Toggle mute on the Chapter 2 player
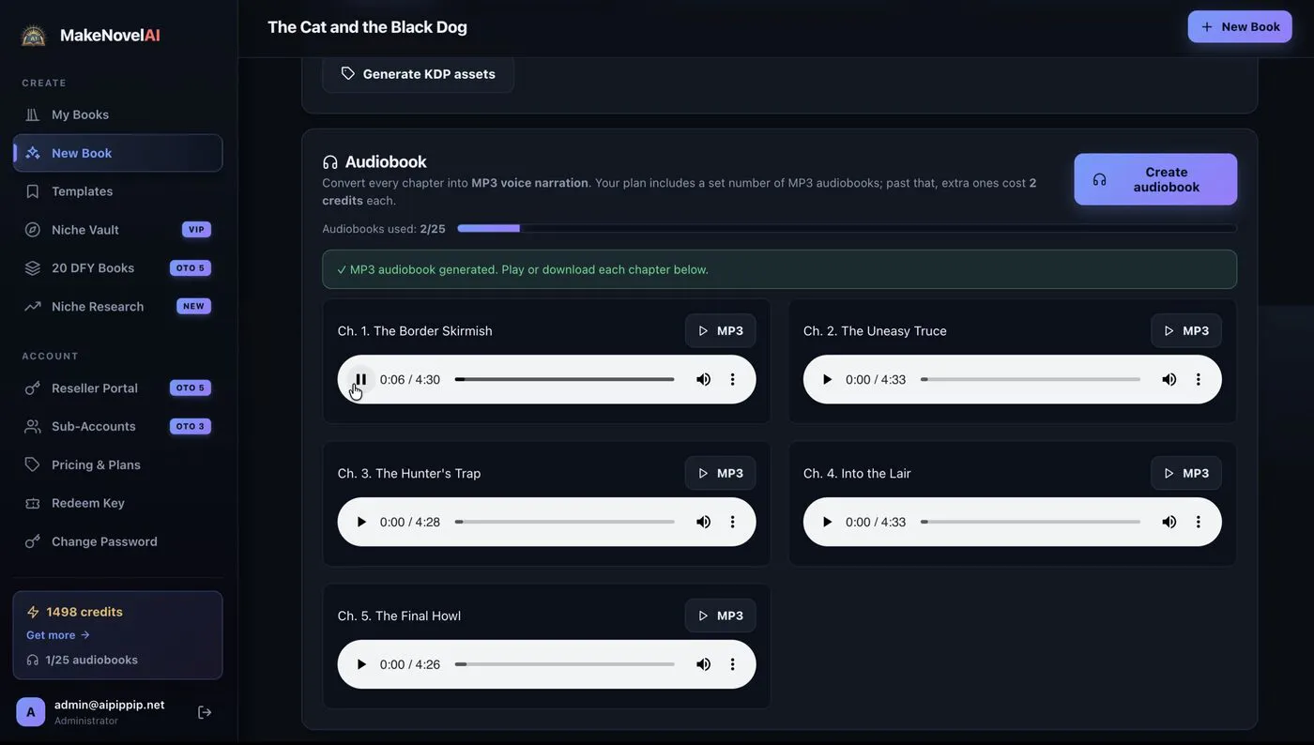The image size is (1314, 745). tap(1169, 379)
